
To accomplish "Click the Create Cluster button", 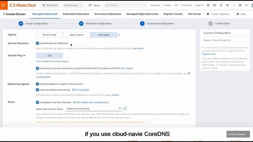I will [238, 134].
